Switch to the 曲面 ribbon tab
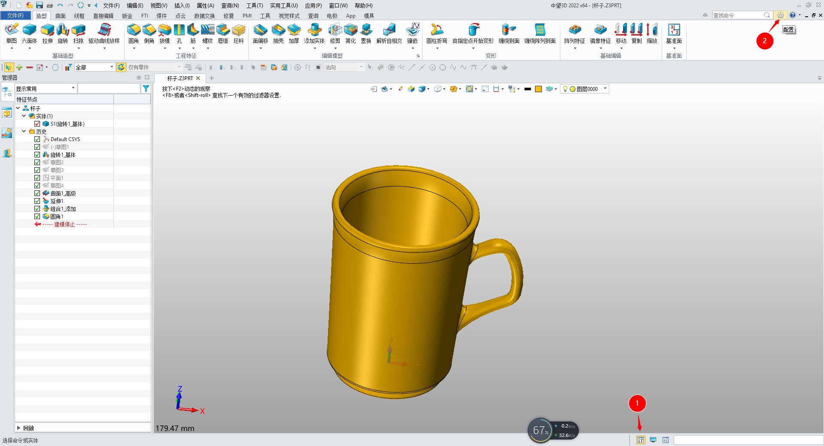Viewport: 824px width, 446px height. (x=60, y=16)
